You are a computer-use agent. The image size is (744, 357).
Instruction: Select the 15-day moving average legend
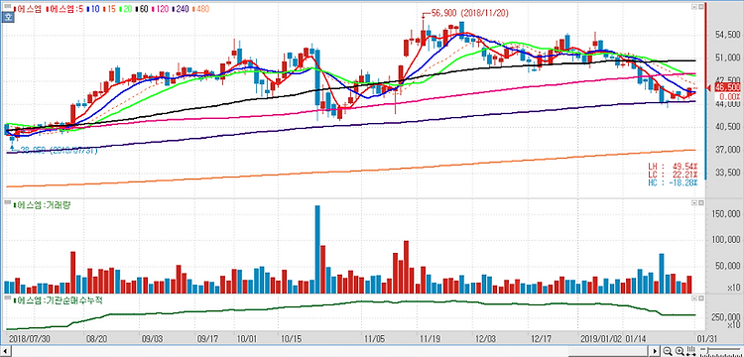[x=110, y=9]
